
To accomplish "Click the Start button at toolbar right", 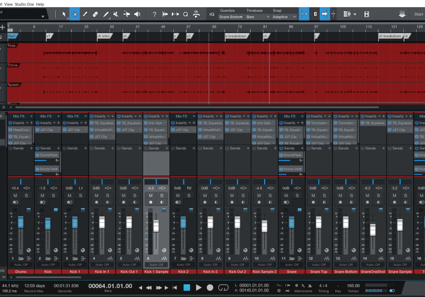I will click(x=418, y=14).
